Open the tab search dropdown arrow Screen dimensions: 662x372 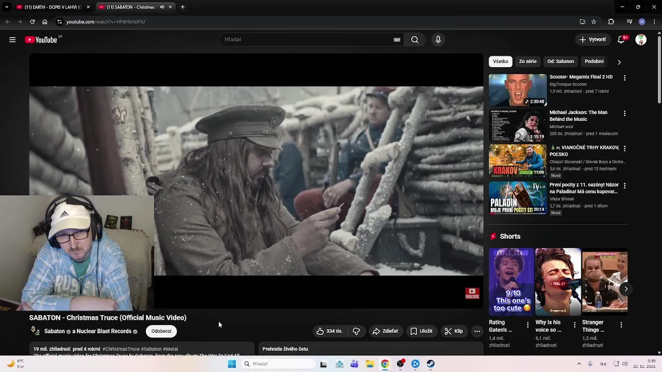click(x=7, y=7)
